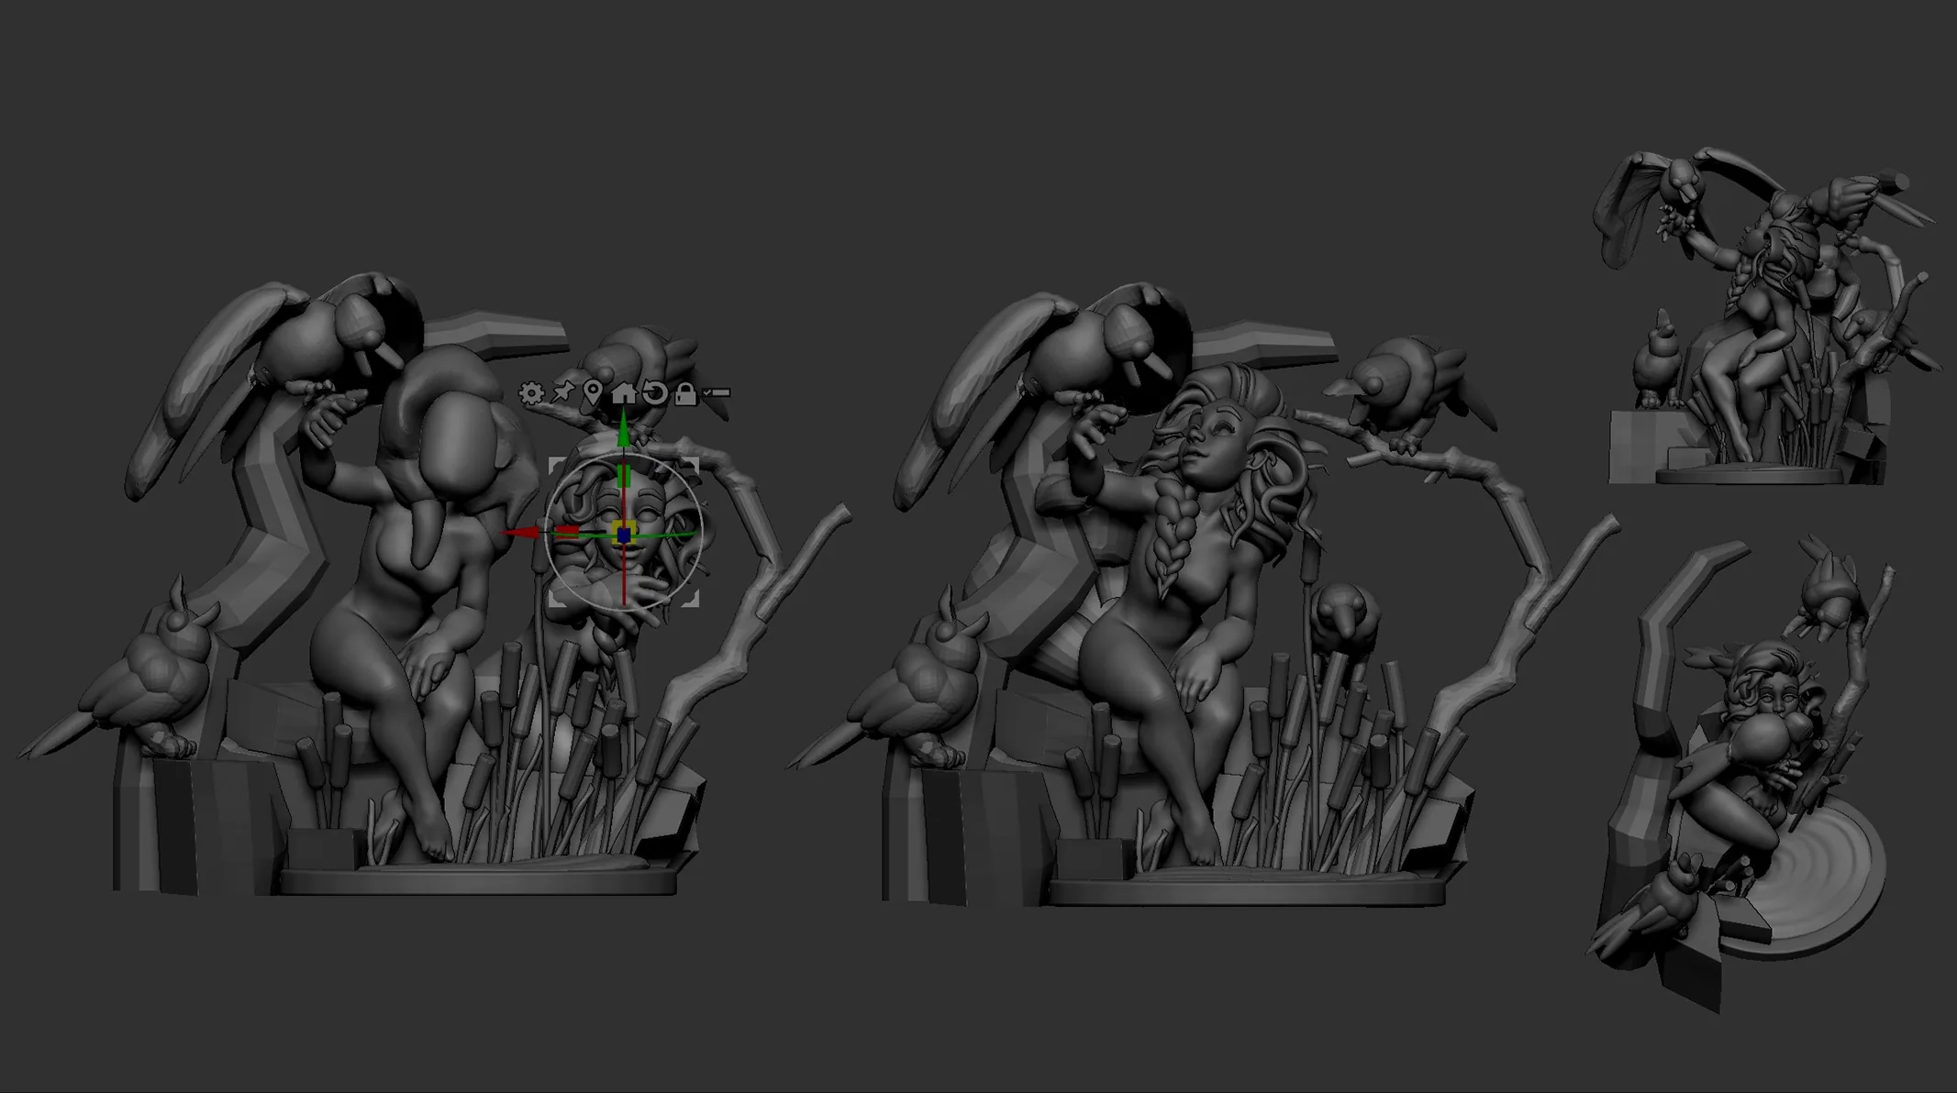Click the green horizontal rotation ring of the gizmo
Screen dimensions: 1957x1093
pyautogui.click(x=670, y=535)
